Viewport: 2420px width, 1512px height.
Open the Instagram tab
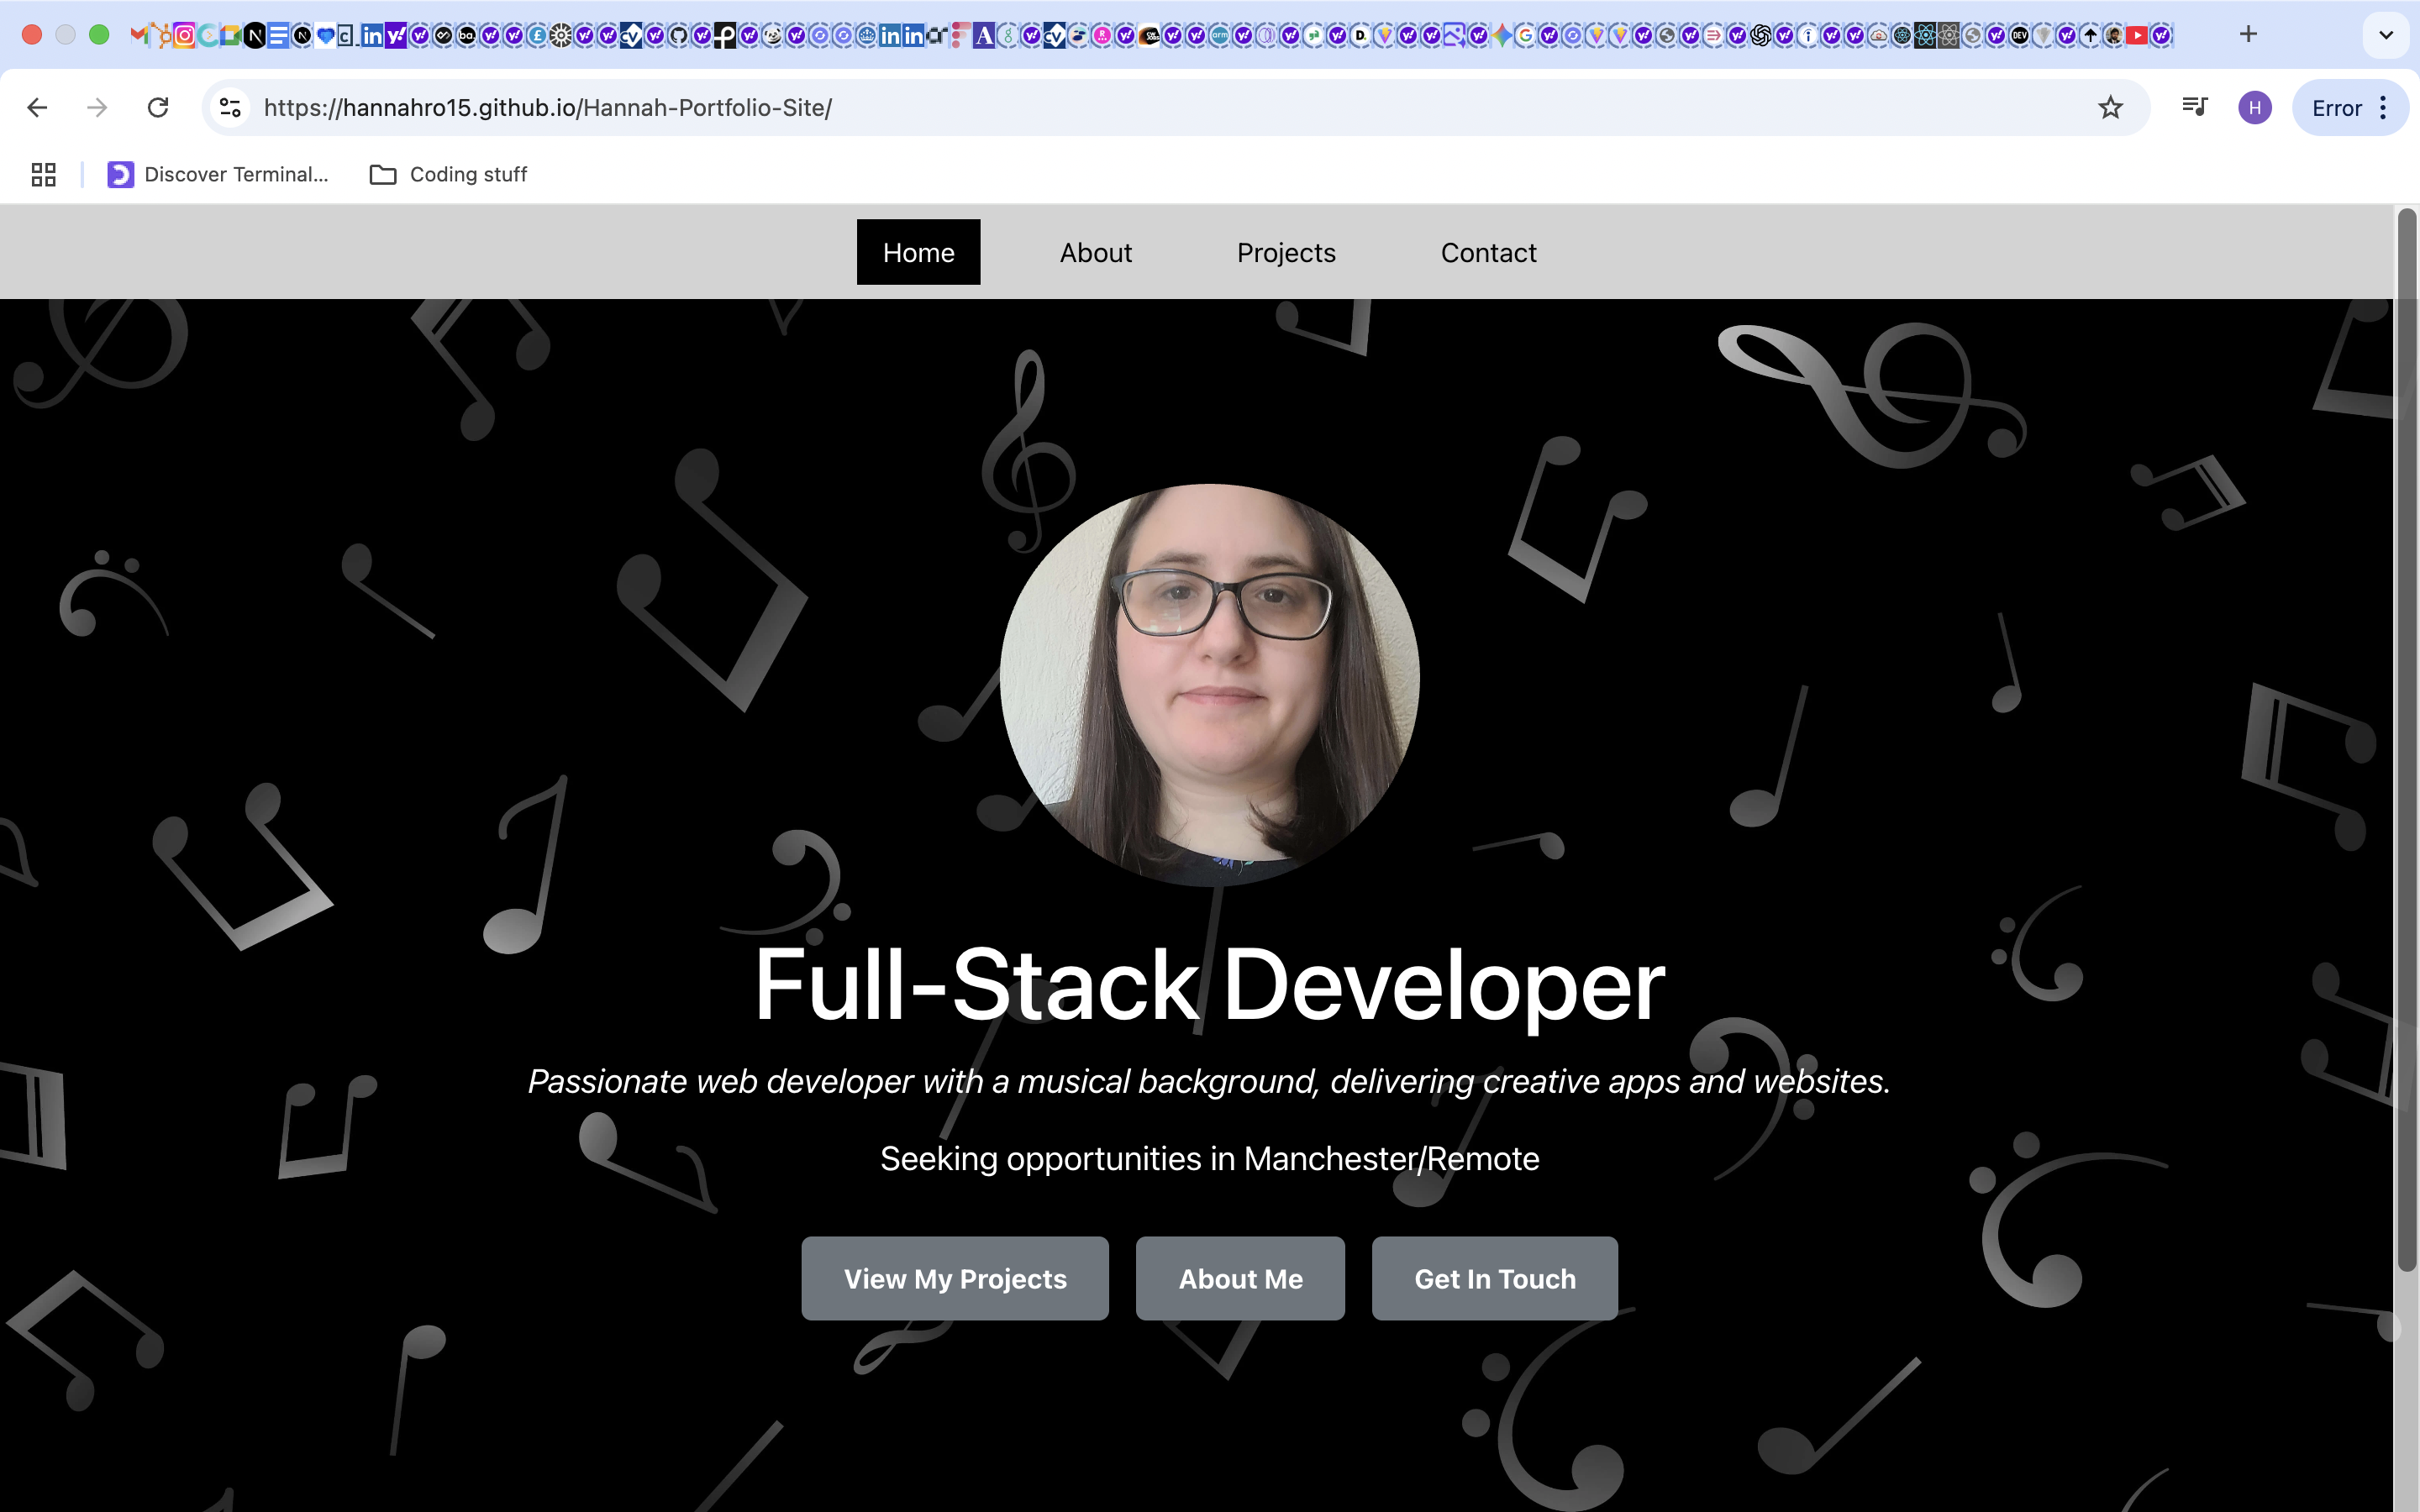click(185, 36)
